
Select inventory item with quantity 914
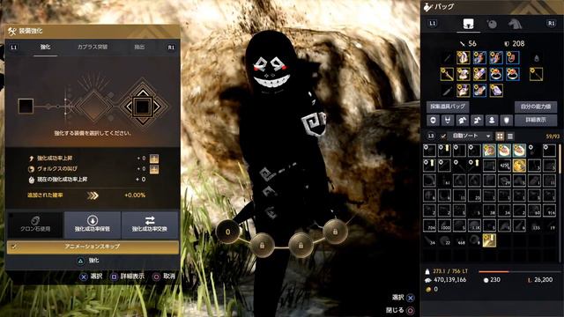click(549, 210)
